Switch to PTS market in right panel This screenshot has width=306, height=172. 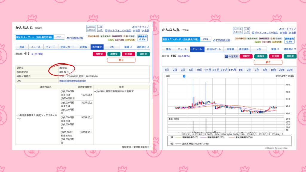click(205, 39)
